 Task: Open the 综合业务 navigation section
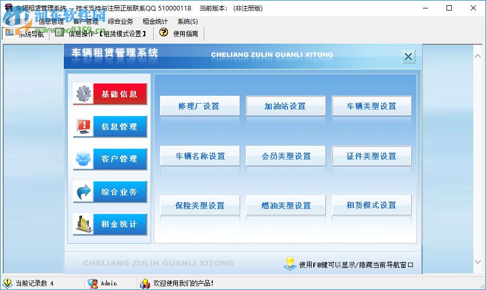pyautogui.click(x=110, y=192)
